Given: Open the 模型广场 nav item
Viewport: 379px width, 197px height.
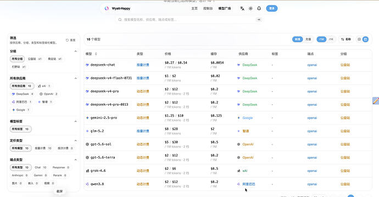Looking at the screenshot, I should tap(225, 8).
